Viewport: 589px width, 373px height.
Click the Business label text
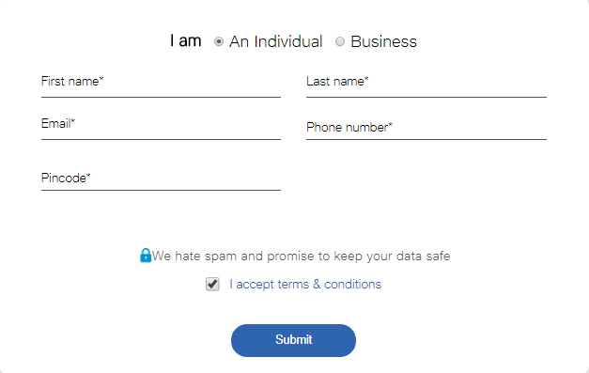[x=383, y=41]
